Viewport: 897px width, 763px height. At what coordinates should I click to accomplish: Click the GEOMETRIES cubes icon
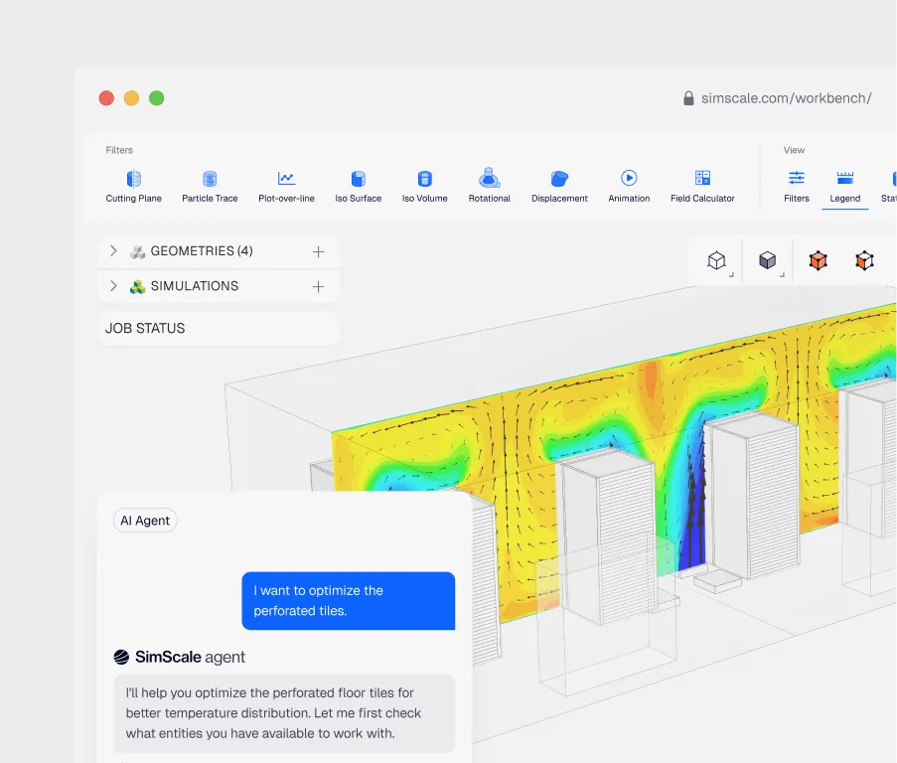[137, 251]
